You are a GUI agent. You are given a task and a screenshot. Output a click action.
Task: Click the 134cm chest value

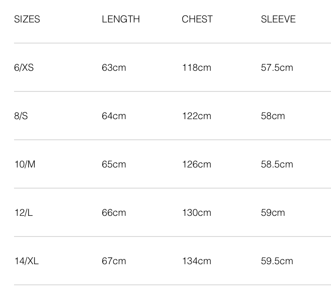pyautogui.click(x=197, y=261)
